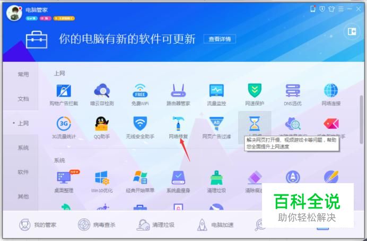The image size is (367, 241).
Task: Click the vertical scrollbar of tool list
Action: (361, 119)
